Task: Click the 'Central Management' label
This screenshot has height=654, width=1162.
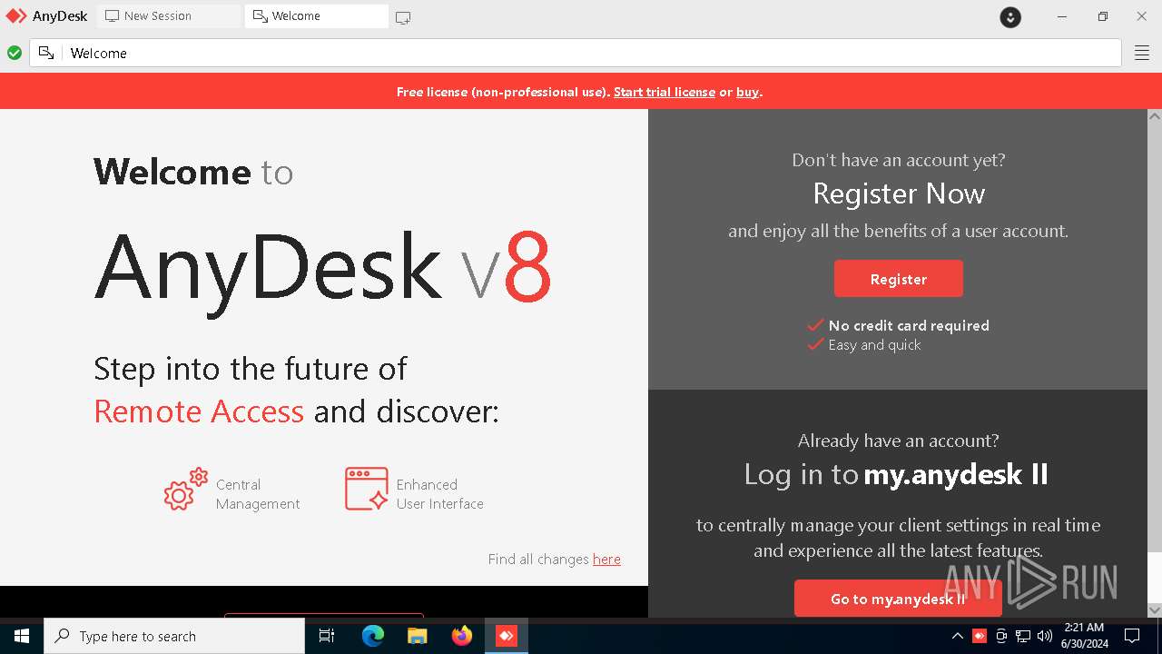Action: 258,494
